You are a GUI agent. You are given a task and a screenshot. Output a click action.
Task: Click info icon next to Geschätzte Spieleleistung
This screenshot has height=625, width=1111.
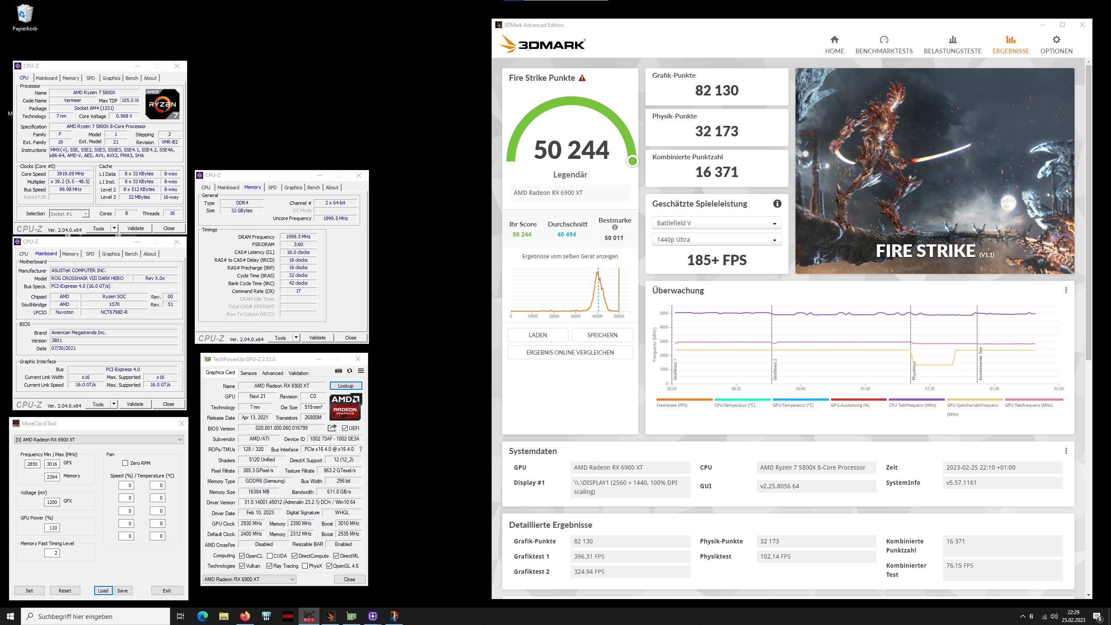click(777, 204)
